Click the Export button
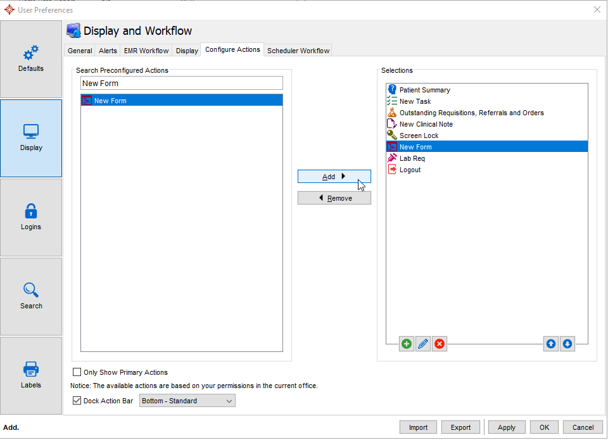The image size is (608, 440). [460, 427]
